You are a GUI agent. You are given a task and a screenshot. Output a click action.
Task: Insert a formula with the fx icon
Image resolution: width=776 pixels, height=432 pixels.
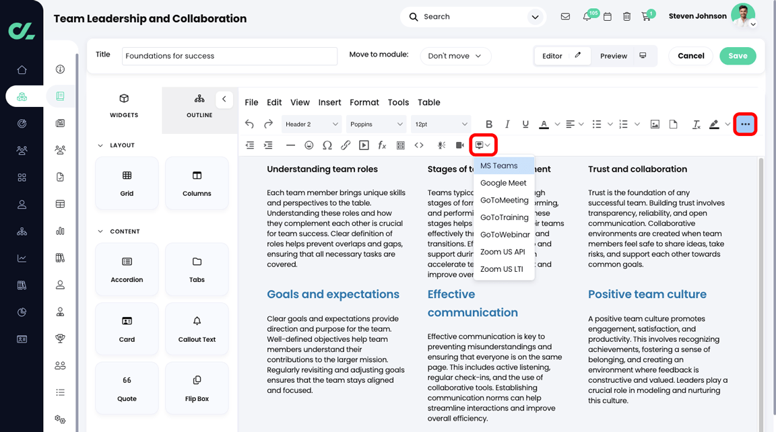pyautogui.click(x=382, y=145)
